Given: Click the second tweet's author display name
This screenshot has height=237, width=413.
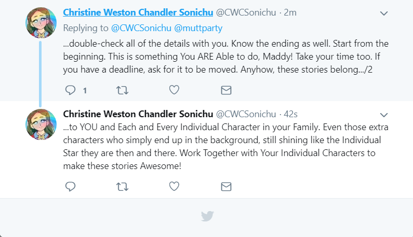Looking at the screenshot, I should point(138,114).
